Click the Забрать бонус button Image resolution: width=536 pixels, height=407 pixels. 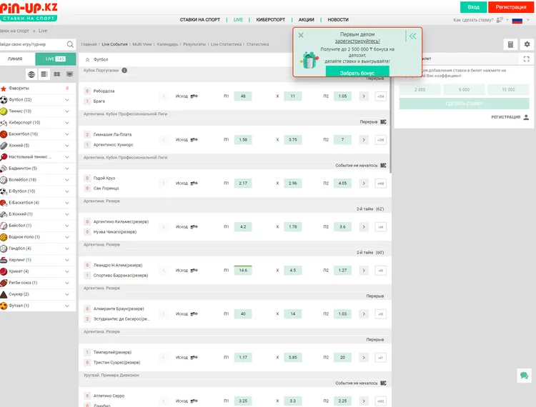pyautogui.click(x=357, y=72)
